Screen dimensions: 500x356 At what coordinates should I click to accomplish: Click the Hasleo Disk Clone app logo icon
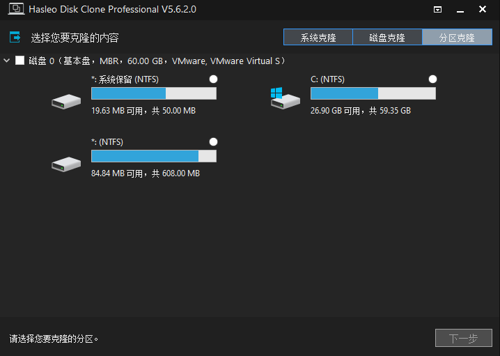click(16, 9)
